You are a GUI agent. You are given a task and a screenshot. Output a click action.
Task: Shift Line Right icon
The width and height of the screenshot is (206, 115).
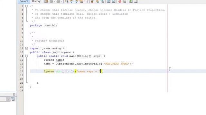tap(114, 1)
